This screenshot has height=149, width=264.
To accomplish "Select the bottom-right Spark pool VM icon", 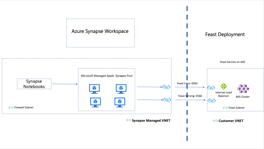I will (120, 102).
